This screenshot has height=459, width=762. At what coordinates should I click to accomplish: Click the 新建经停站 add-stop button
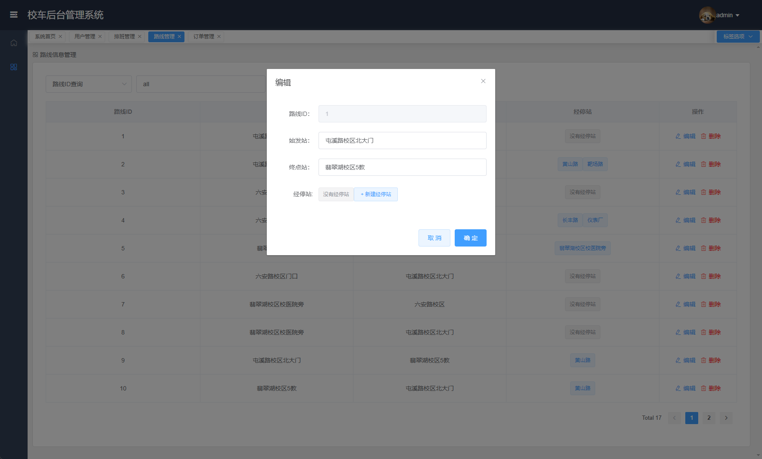click(376, 194)
